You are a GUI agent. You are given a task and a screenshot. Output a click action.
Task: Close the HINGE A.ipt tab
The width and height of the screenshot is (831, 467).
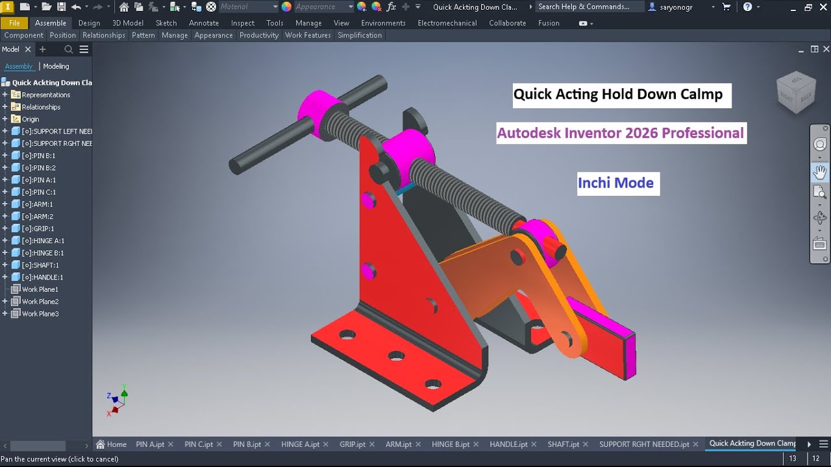point(326,444)
